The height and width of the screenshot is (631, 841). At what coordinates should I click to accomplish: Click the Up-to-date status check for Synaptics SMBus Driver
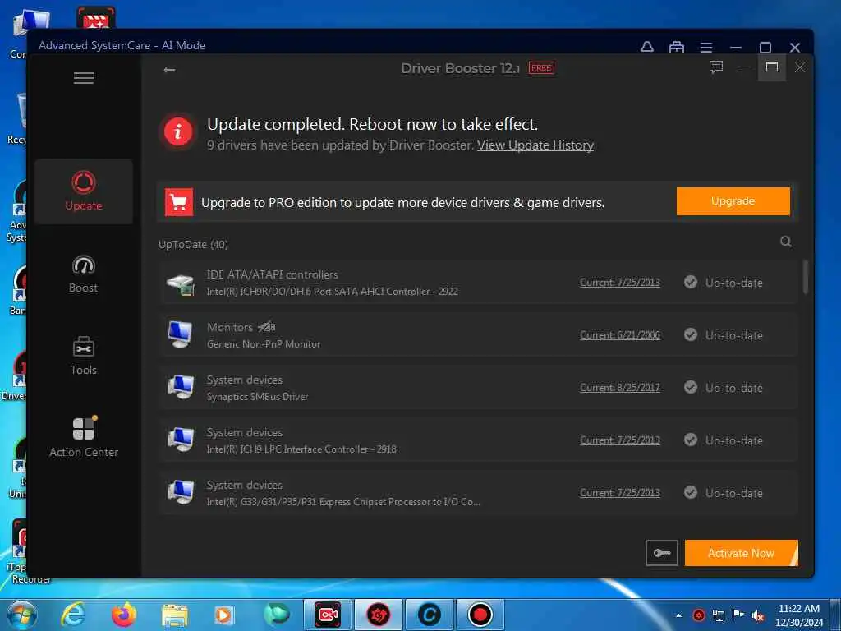coord(691,388)
